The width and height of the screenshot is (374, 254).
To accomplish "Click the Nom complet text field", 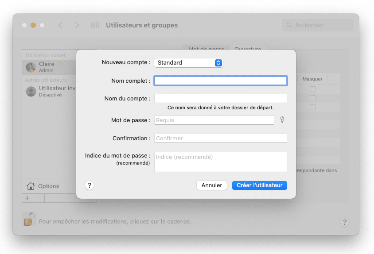I will [x=220, y=81].
